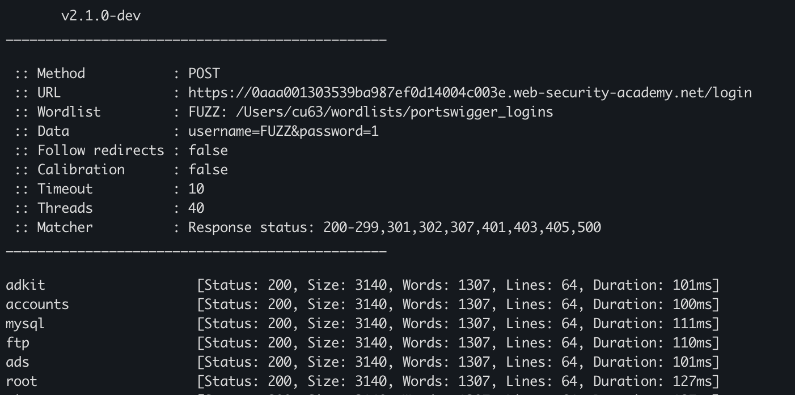Click the Follow redirects false value

pos(208,151)
